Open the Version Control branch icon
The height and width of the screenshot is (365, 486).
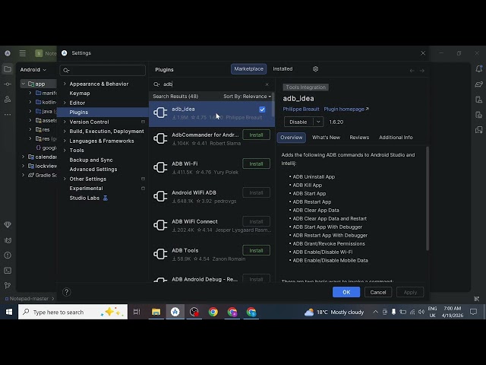tap(8, 285)
